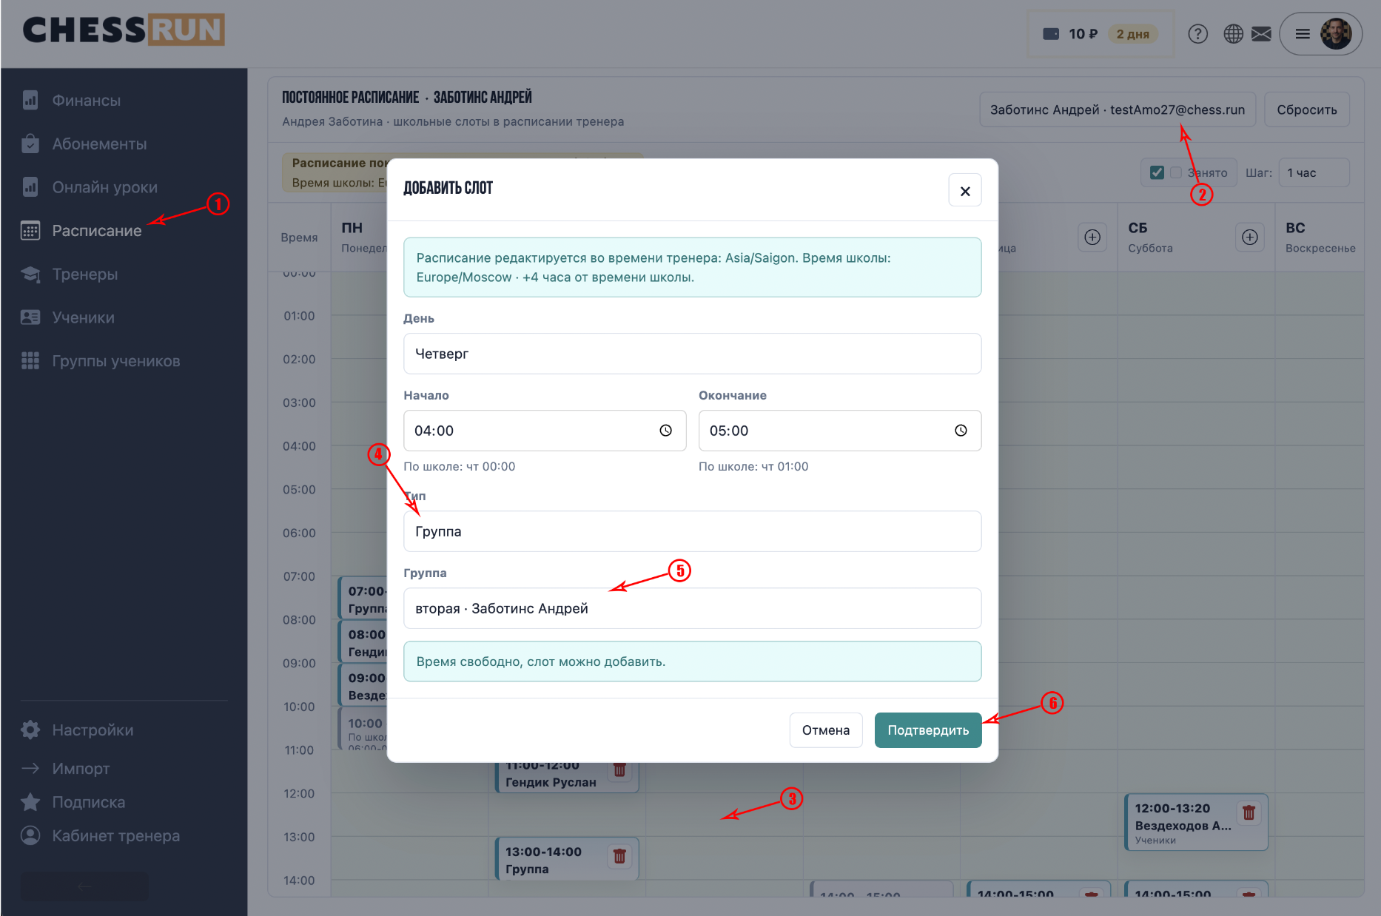Click the clock icon in Окончание field
The height and width of the screenshot is (916, 1381).
point(961,431)
